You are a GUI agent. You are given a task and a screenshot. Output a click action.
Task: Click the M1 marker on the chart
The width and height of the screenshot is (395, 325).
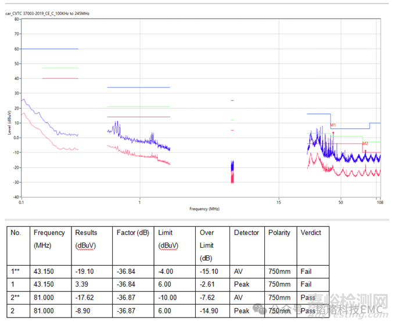pos(333,125)
